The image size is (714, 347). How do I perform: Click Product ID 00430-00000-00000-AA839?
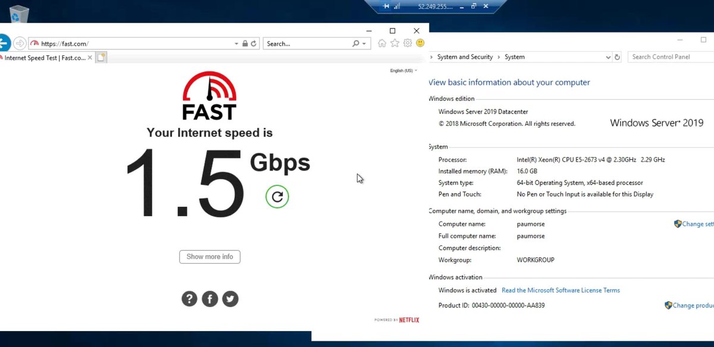click(x=491, y=305)
